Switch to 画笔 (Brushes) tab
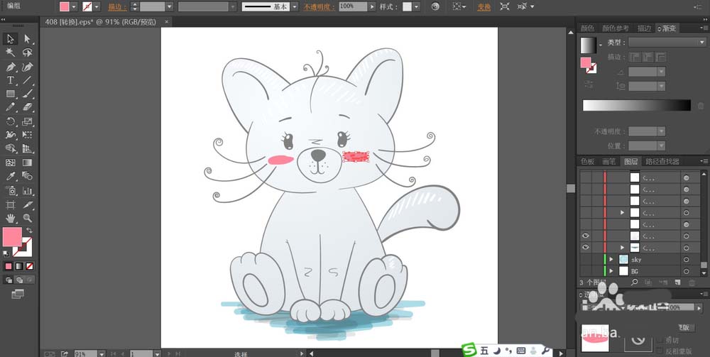Viewport: 710px width, 357px height. 608,161
